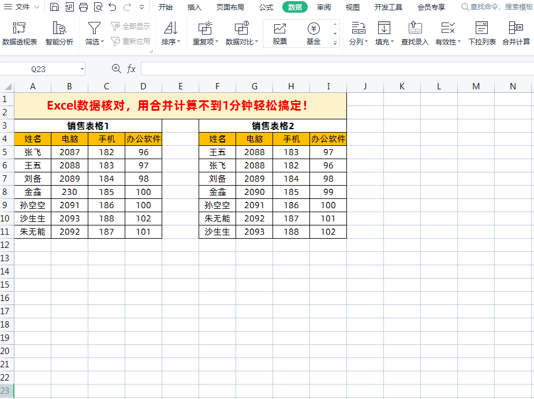Switch to the 开始 tab
Screen dimensions: 534x399
coord(166,7)
